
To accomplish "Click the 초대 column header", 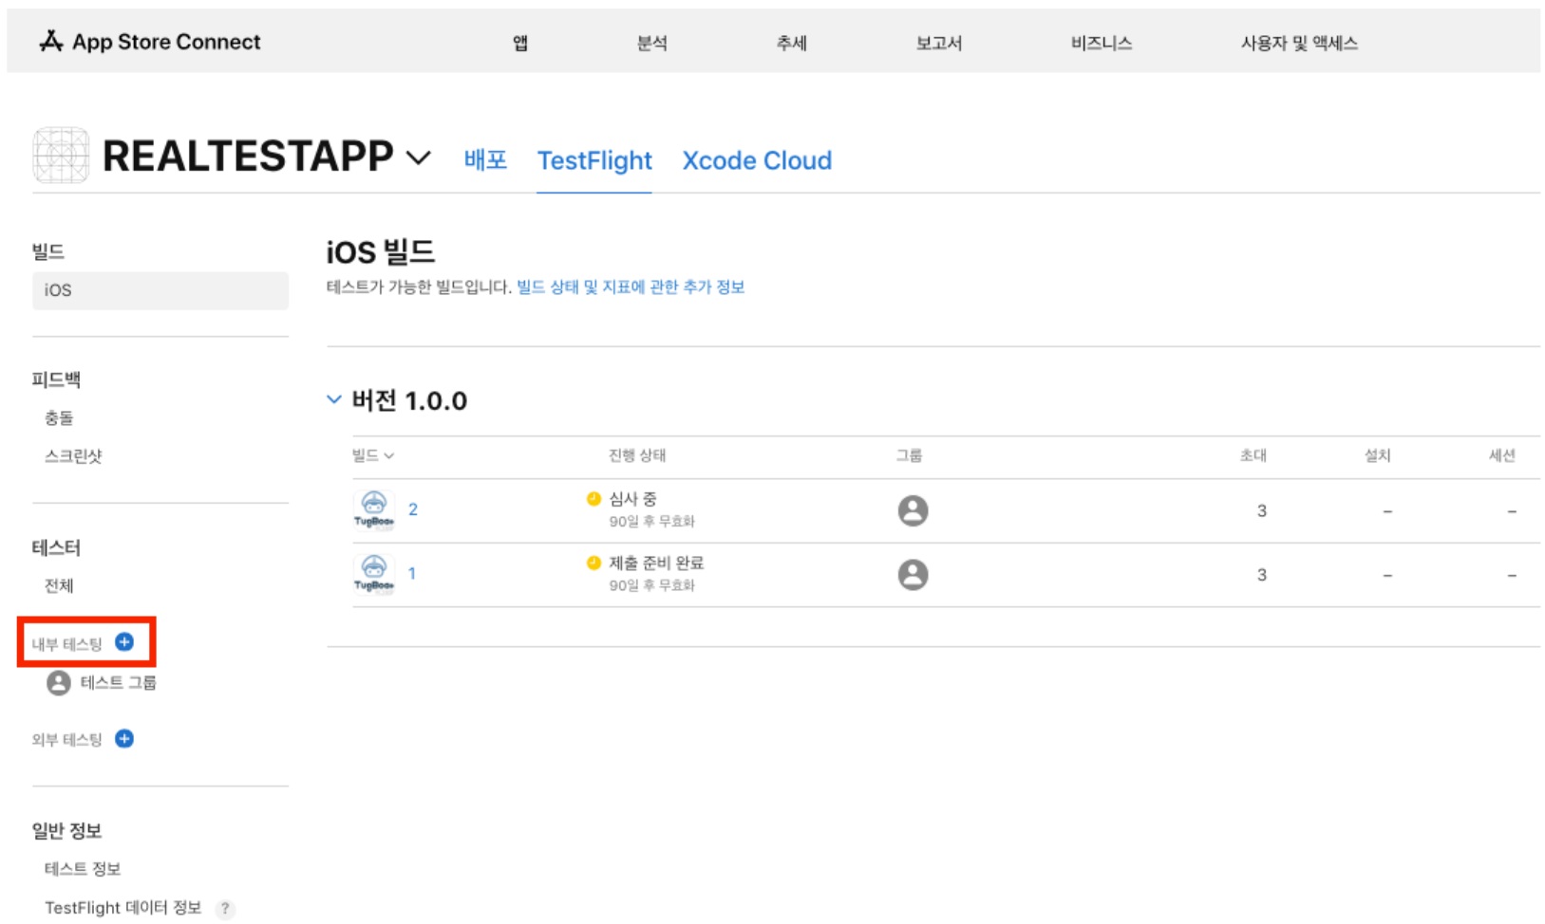I will click(x=1253, y=455).
